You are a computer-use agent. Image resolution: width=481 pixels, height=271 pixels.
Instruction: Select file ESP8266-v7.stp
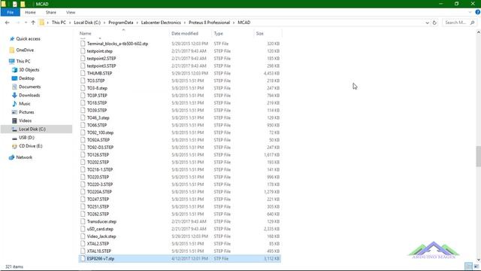coord(180,259)
